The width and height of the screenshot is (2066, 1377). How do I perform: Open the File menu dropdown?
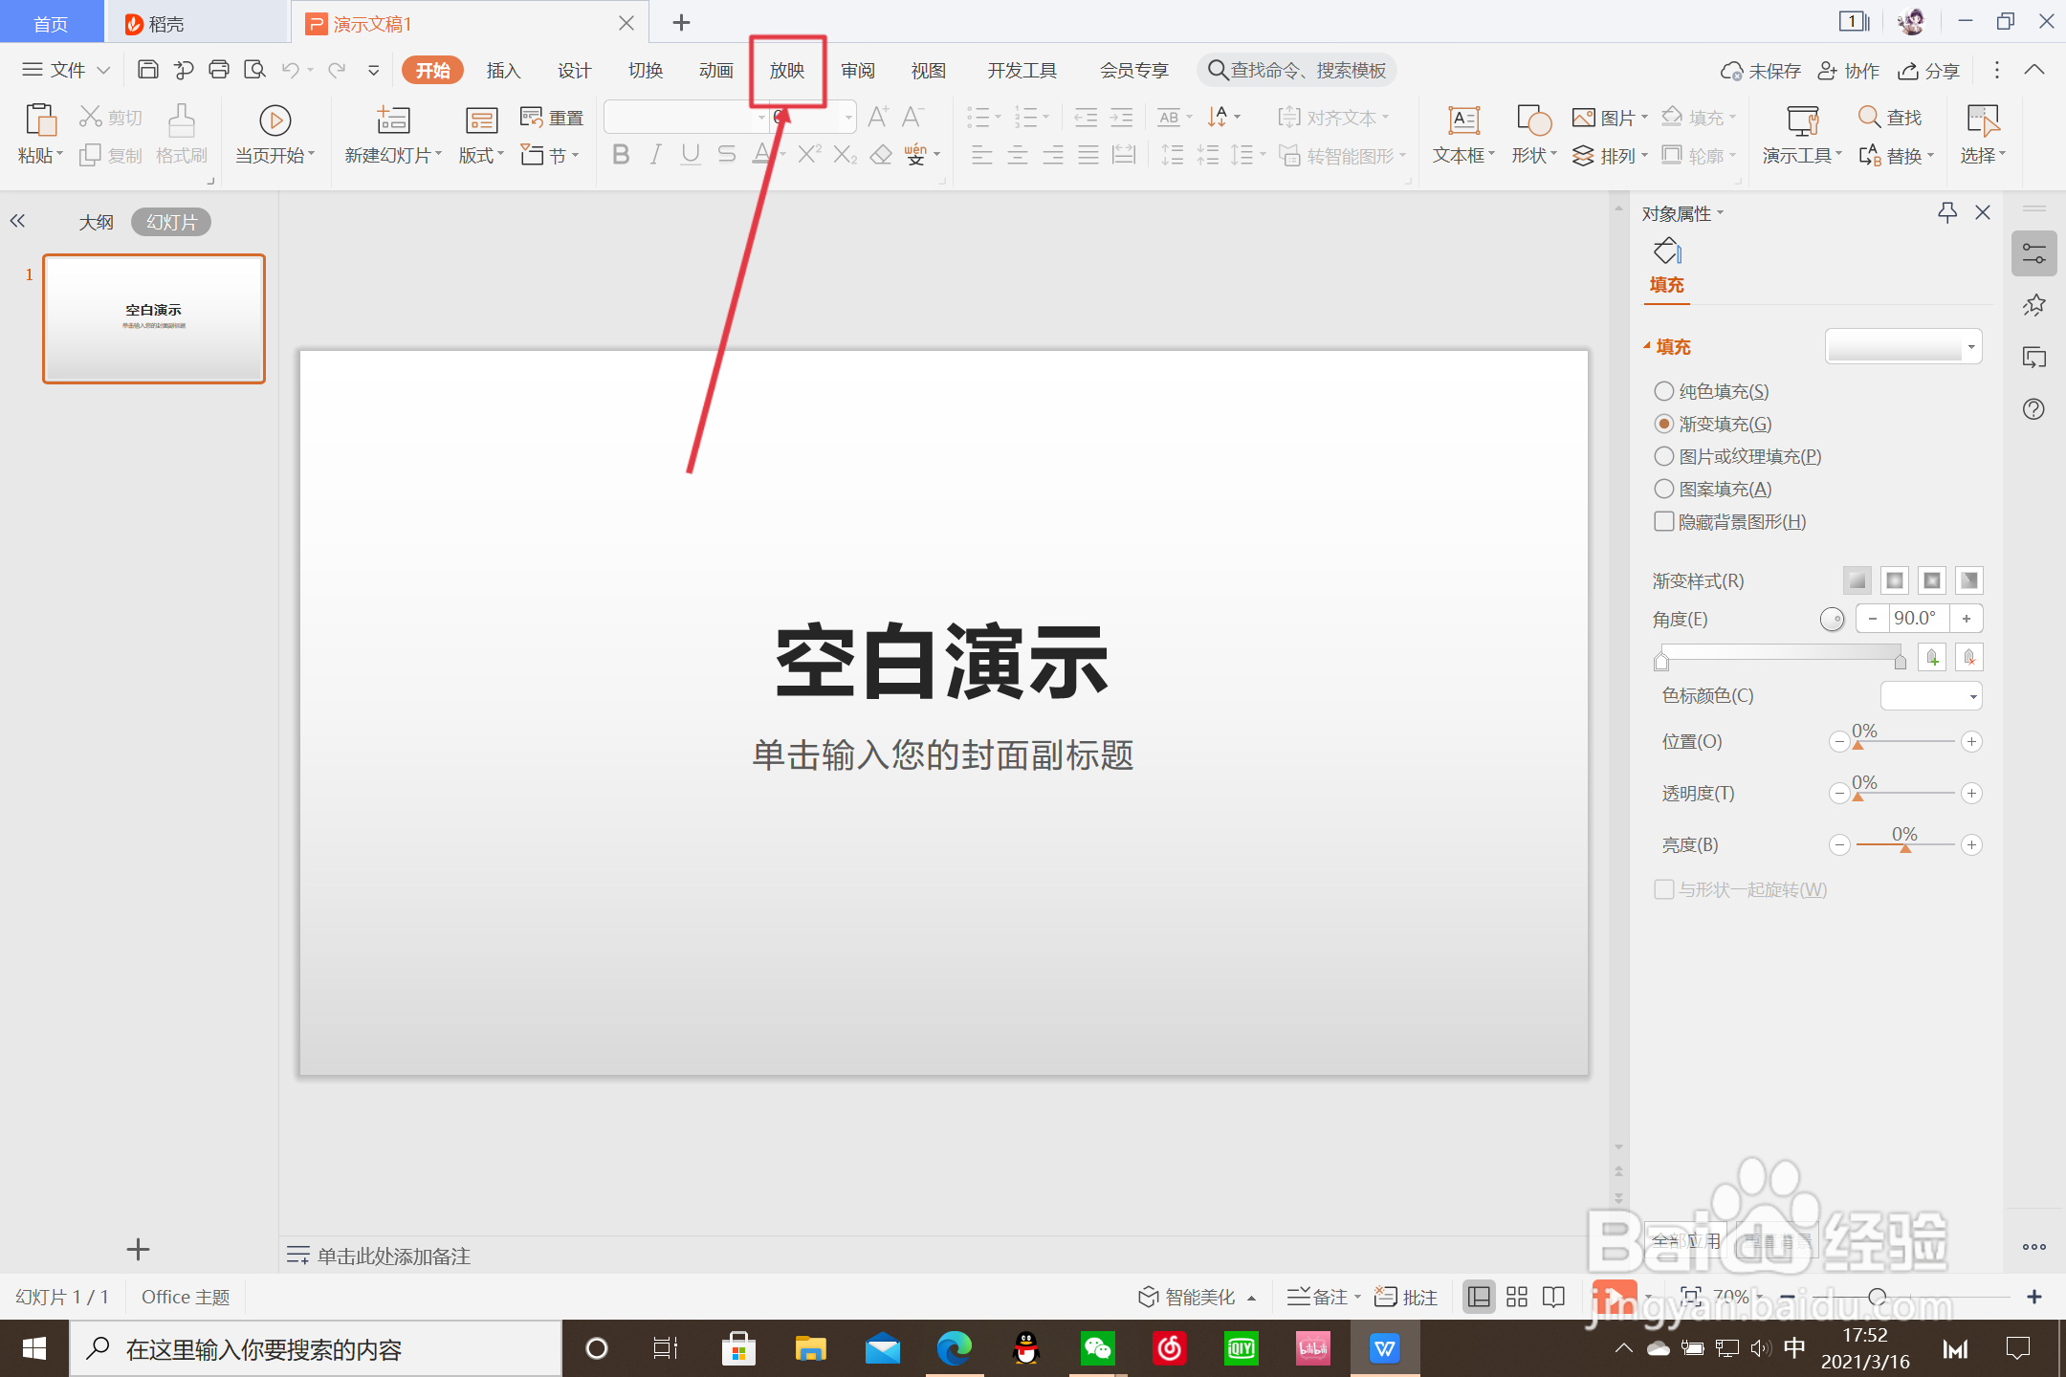pos(67,70)
